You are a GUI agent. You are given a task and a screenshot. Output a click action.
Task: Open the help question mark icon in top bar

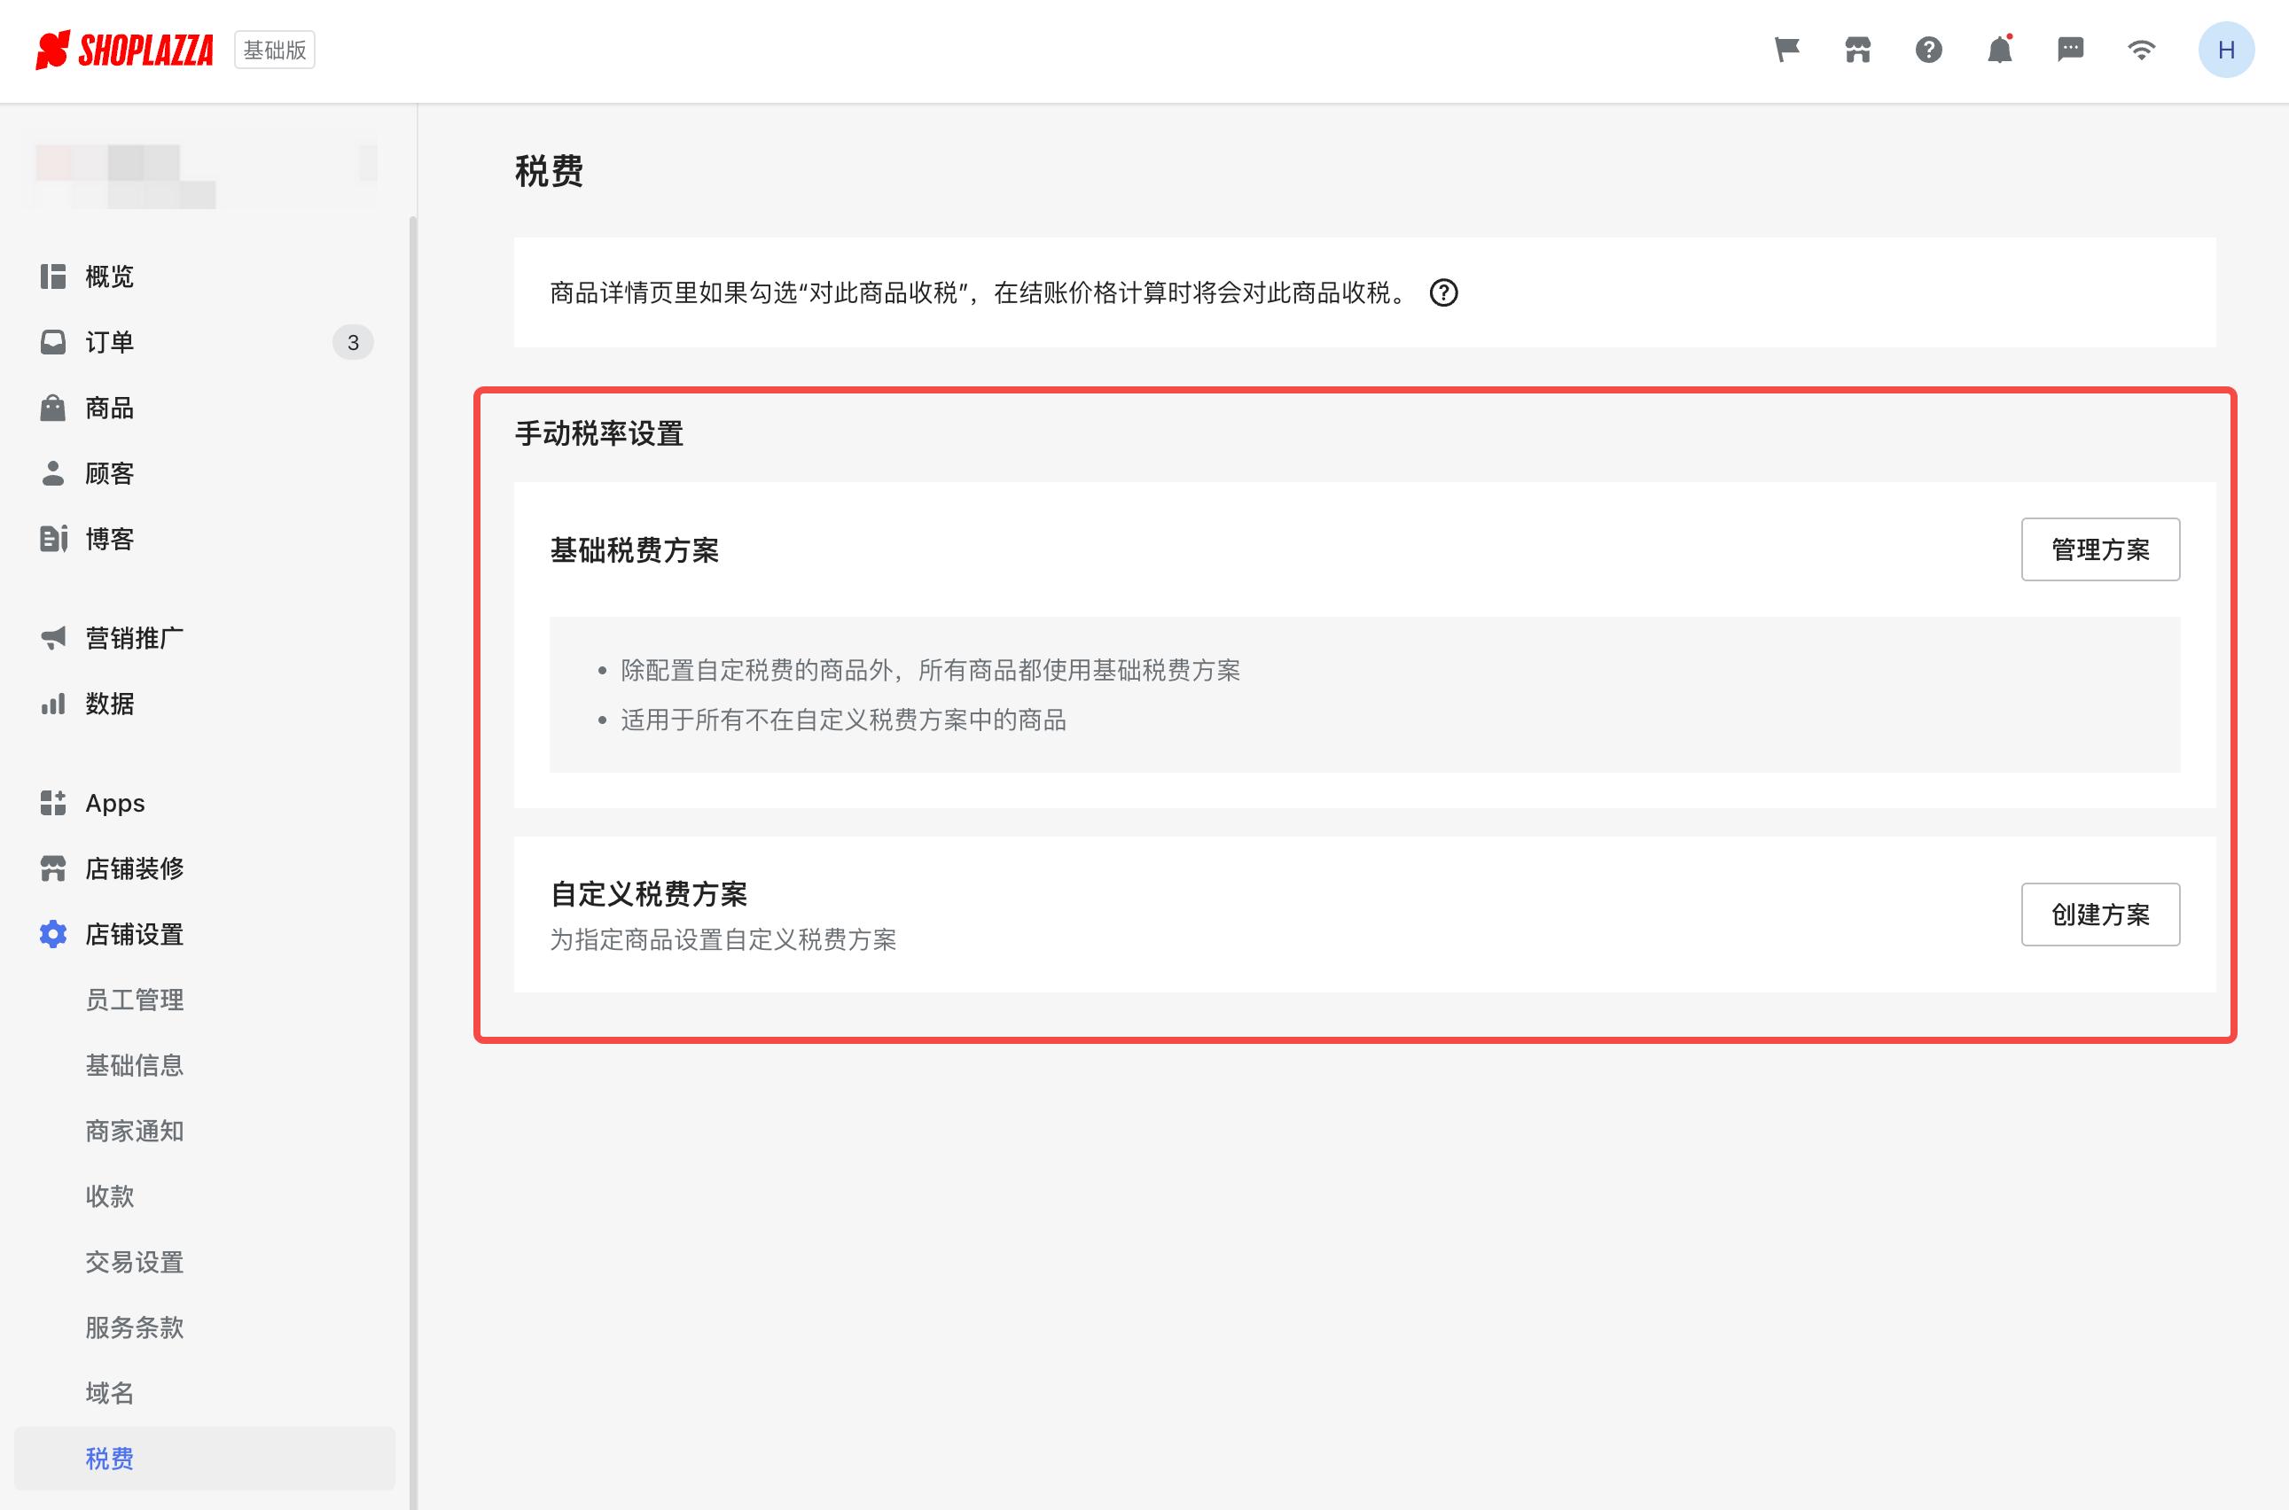[x=1927, y=49]
